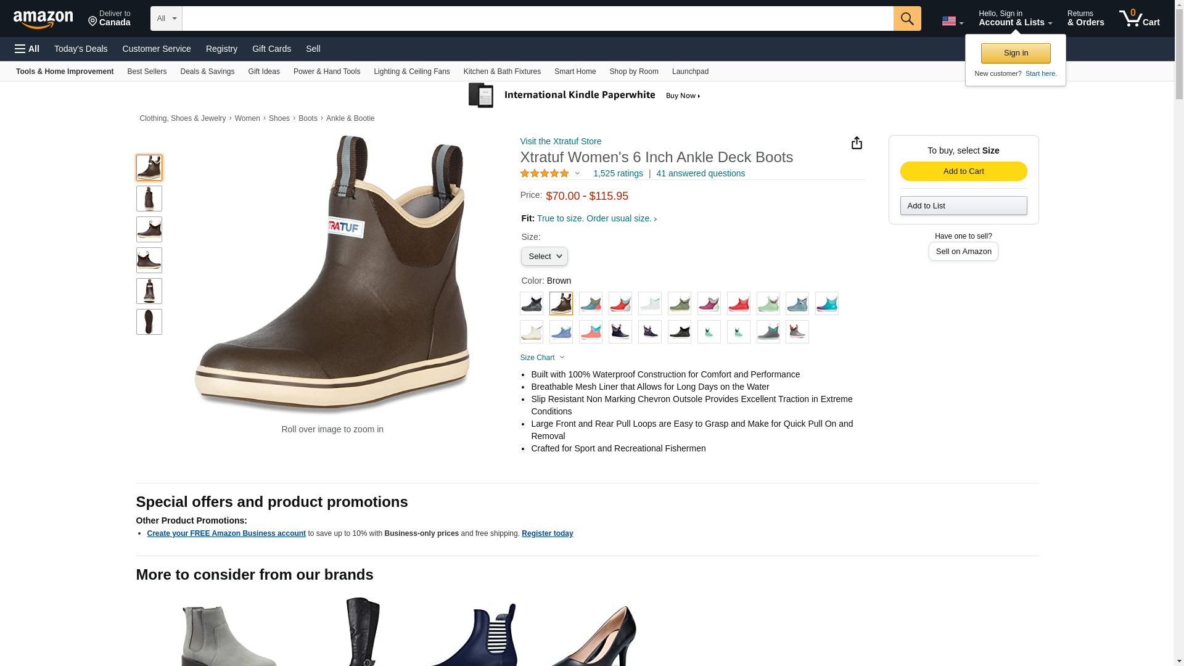Expand the search category All dropdown
1184x666 pixels.
166,18
